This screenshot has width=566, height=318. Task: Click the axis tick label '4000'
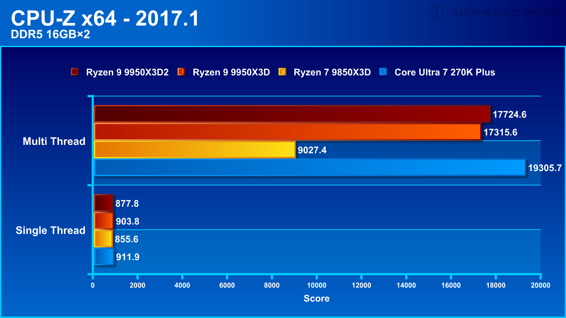[182, 285]
